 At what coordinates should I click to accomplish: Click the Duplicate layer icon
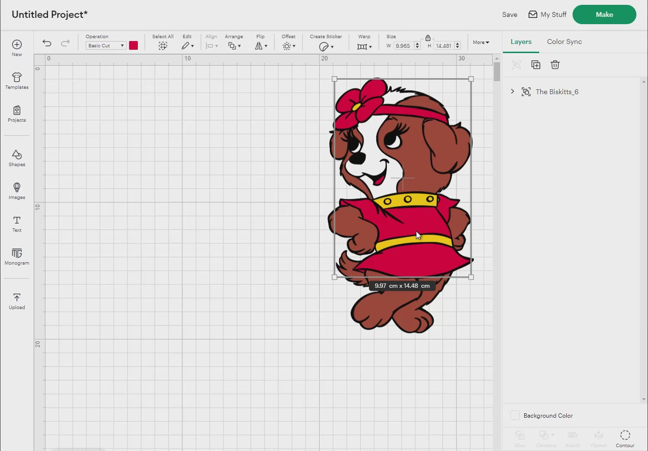(x=536, y=65)
